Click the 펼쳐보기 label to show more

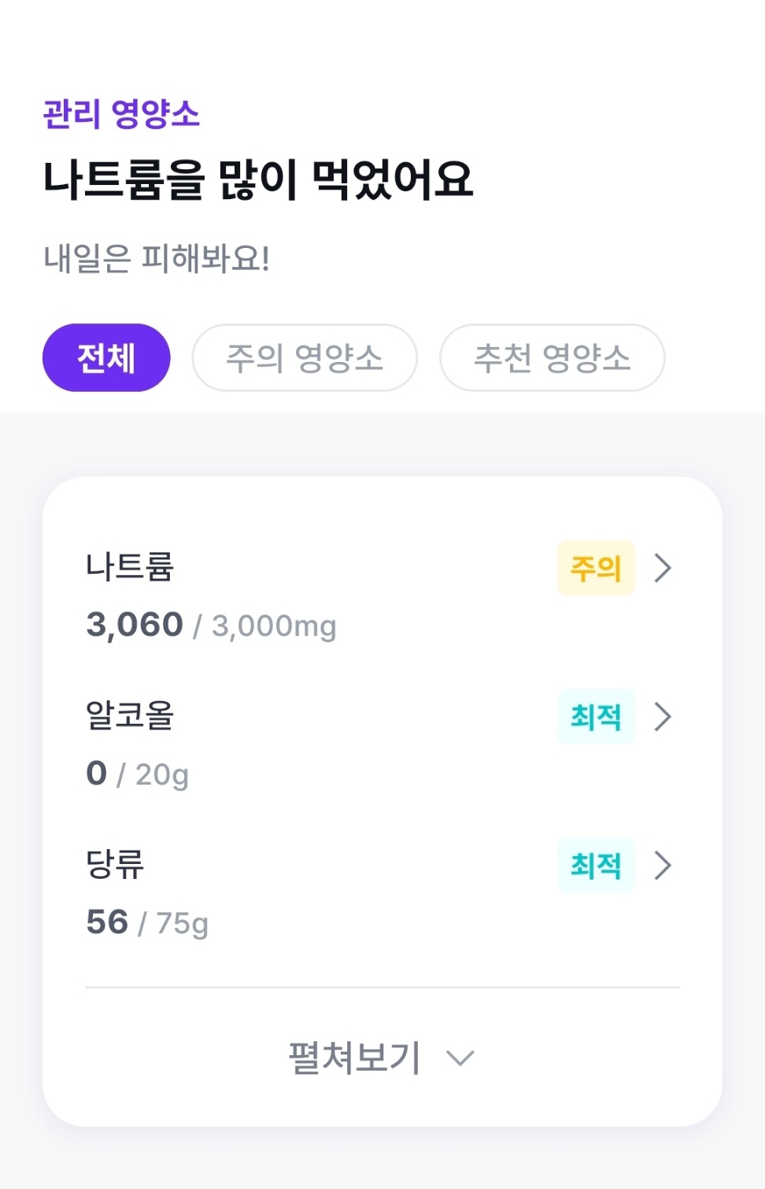355,1058
